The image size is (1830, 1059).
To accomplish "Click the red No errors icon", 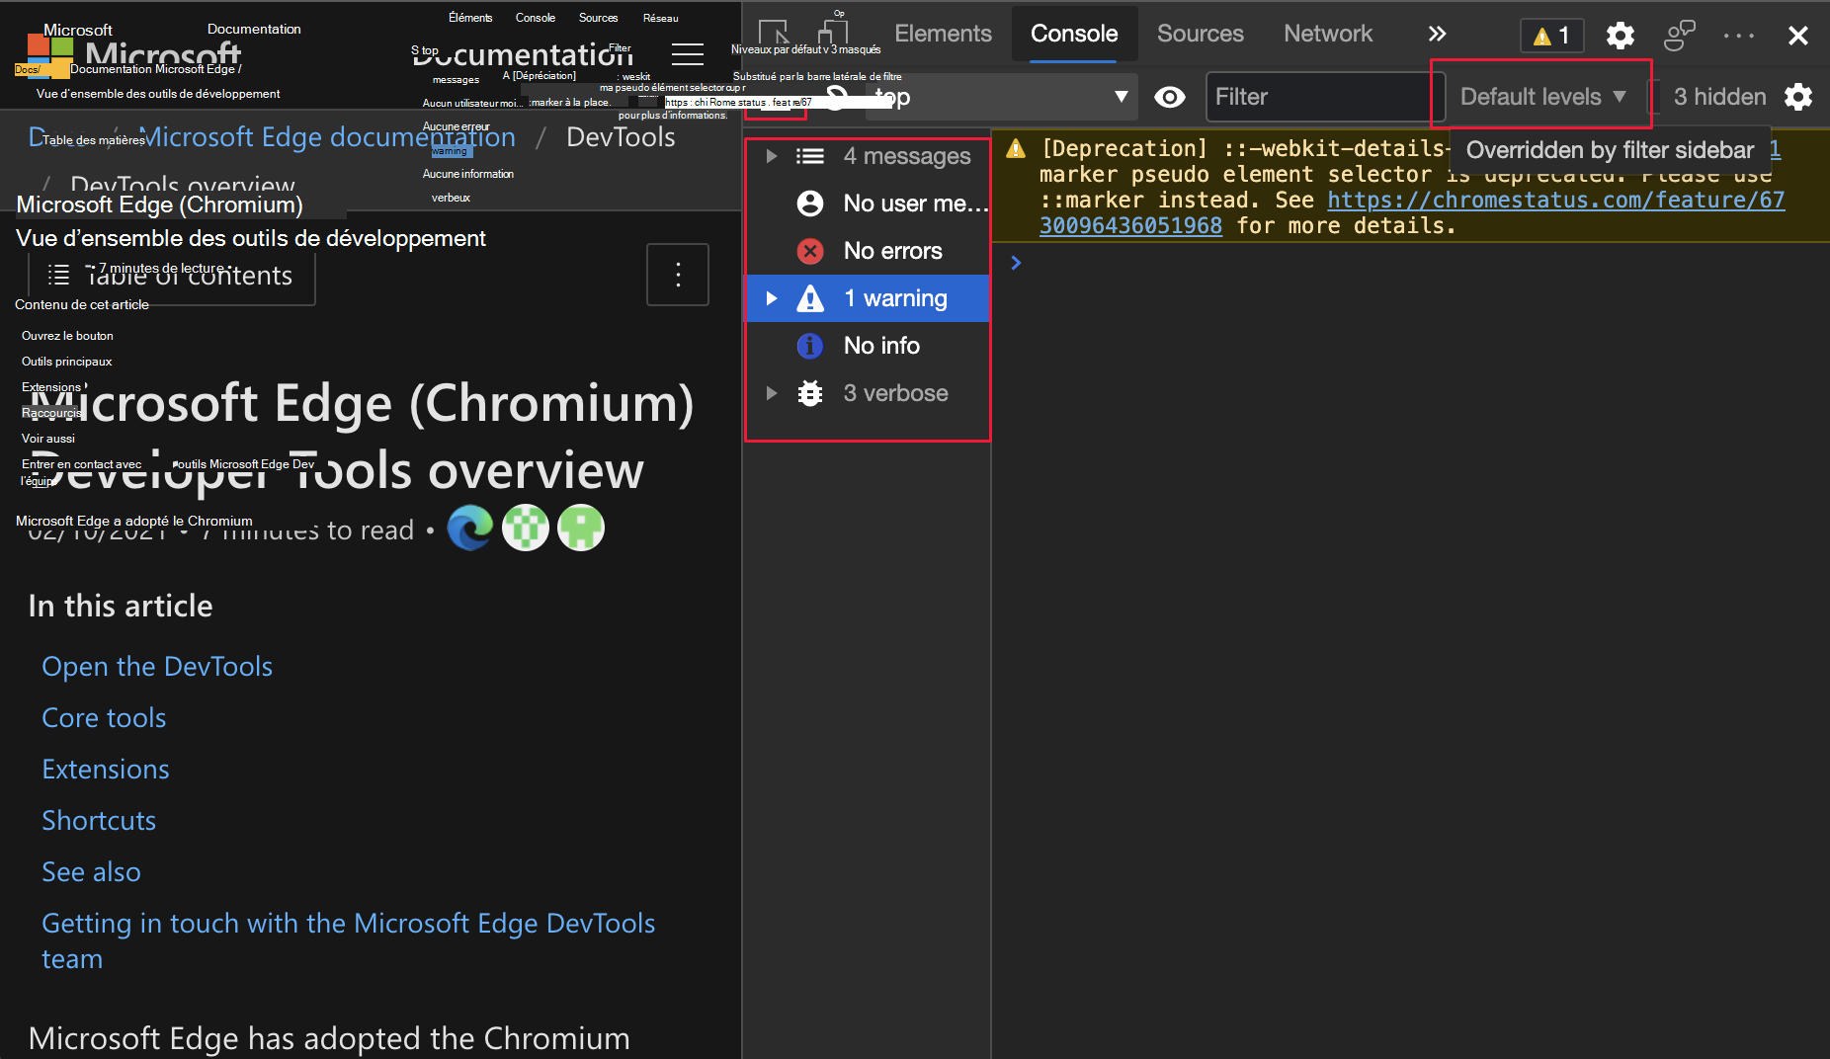I will (810, 251).
